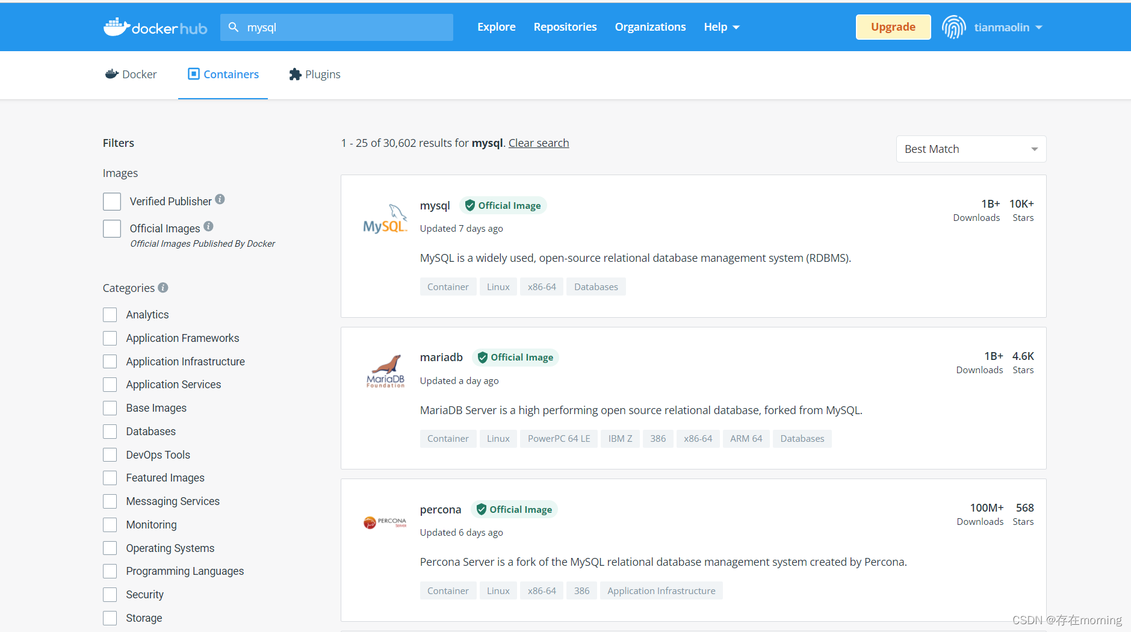The height and width of the screenshot is (632, 1131).
Task: Open Repositories in top navigation
Action: tap(565, 27)
